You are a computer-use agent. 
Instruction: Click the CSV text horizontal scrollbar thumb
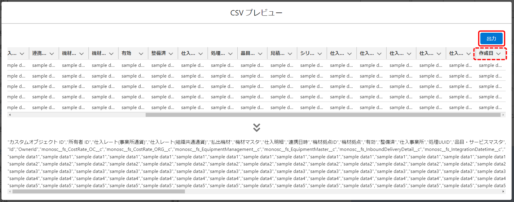98,192
